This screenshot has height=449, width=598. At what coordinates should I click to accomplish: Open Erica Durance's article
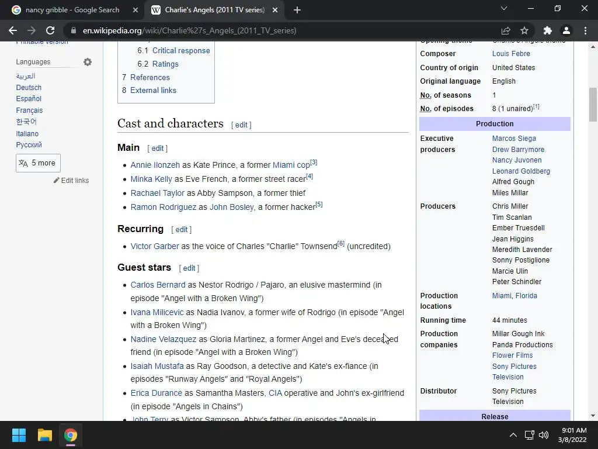click(x=156, y=393)
